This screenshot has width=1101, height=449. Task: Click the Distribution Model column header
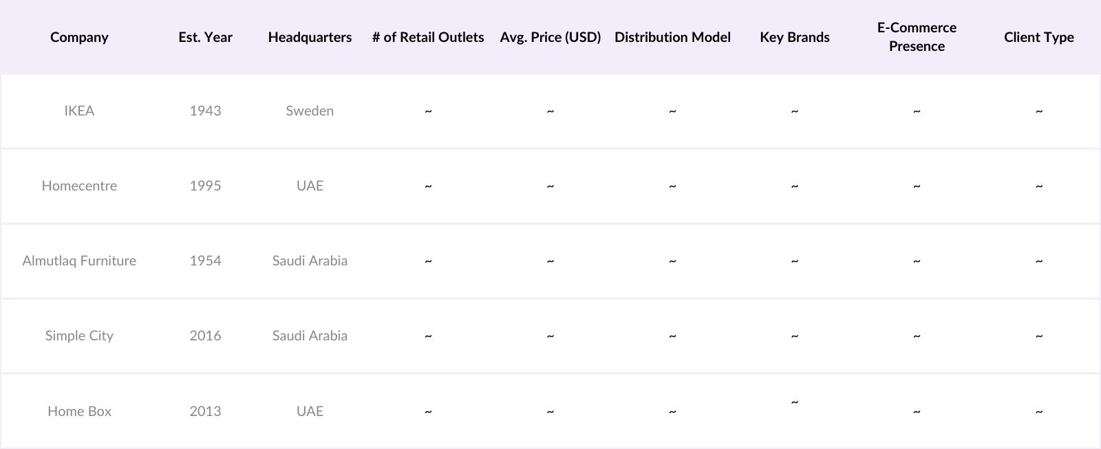(672, 37)
